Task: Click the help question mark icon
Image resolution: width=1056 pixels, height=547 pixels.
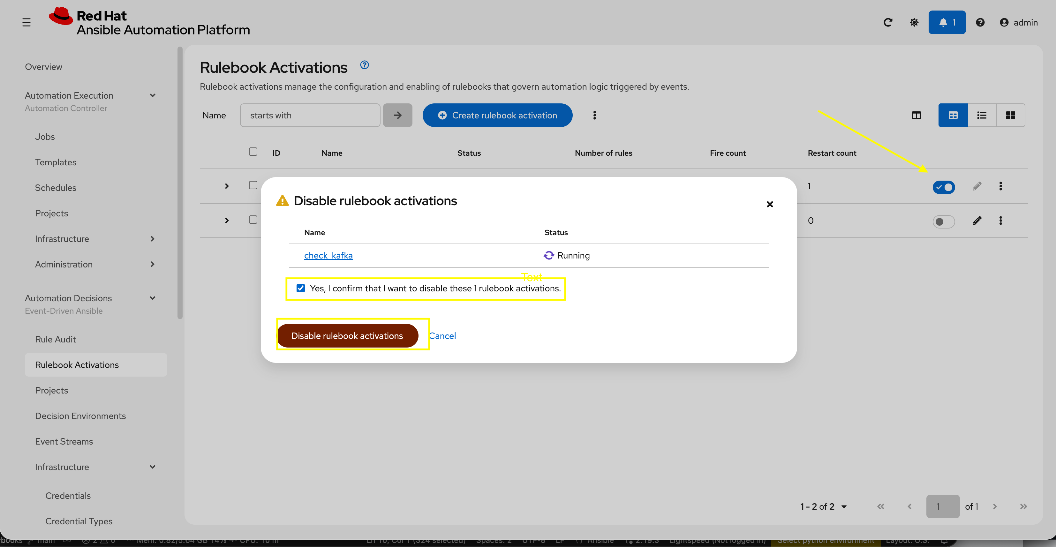Action: coord(981,23)
